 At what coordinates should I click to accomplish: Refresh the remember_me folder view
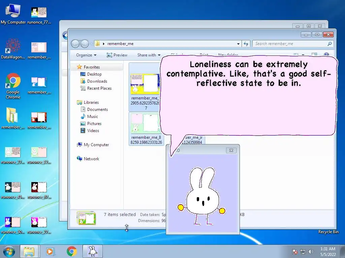[x=246, y=44]
